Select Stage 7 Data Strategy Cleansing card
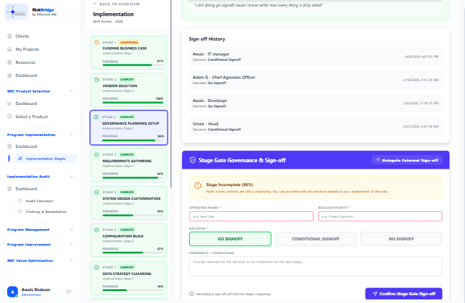 tap(129, 278)
